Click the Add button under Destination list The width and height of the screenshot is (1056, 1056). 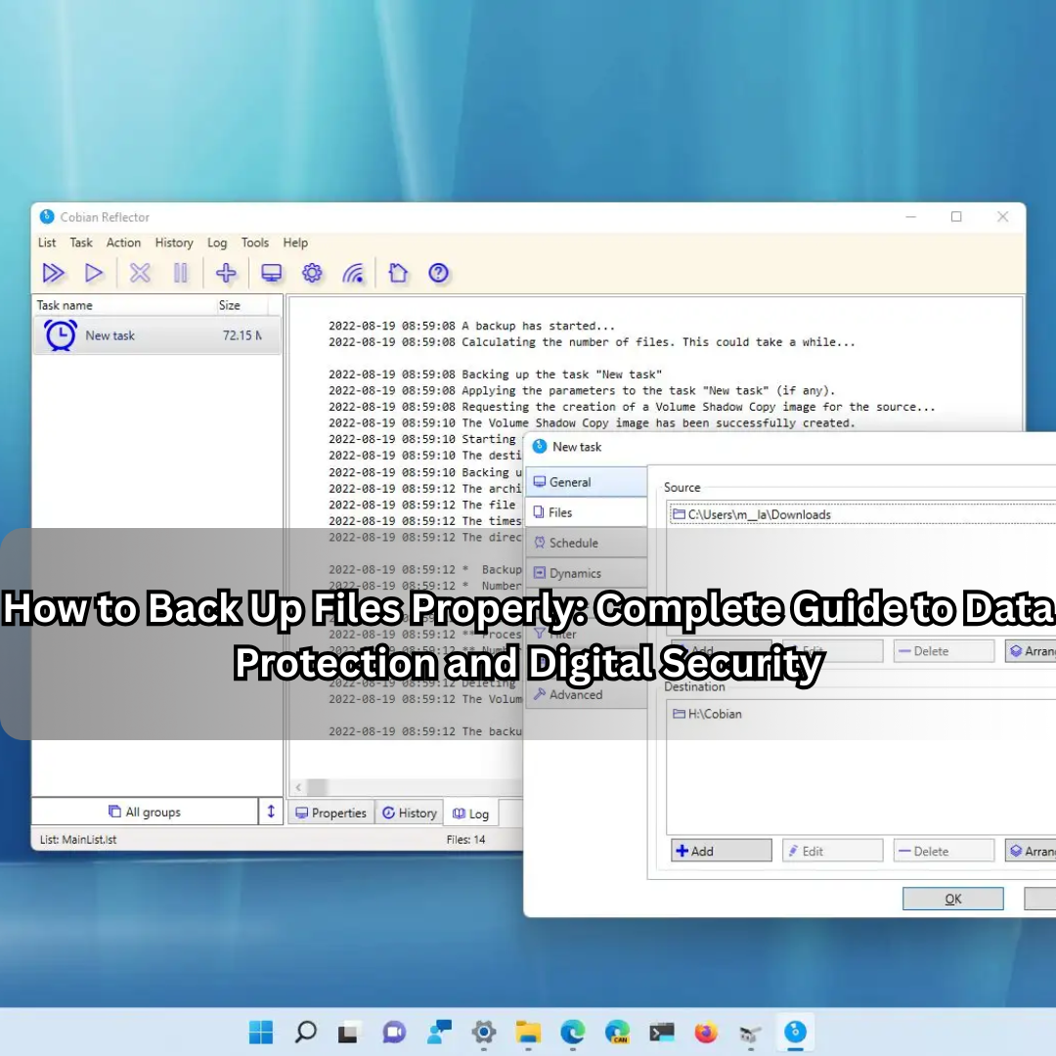721,851
